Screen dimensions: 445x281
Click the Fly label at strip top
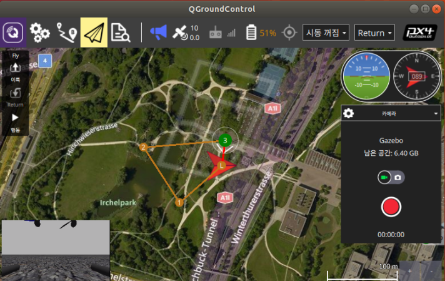[x=16, y=56]
